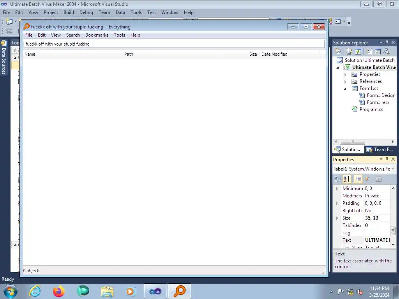Click Show All Files in Solution Explorer
Screen dimensions: 399x299
point(350,51)
